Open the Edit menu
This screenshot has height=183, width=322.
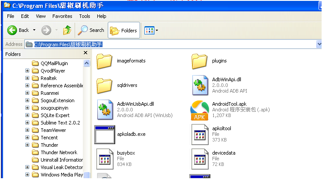pos(25,16)
